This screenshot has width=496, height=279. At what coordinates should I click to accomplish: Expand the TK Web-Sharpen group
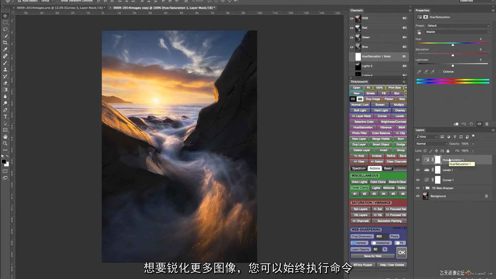[423, 188]
